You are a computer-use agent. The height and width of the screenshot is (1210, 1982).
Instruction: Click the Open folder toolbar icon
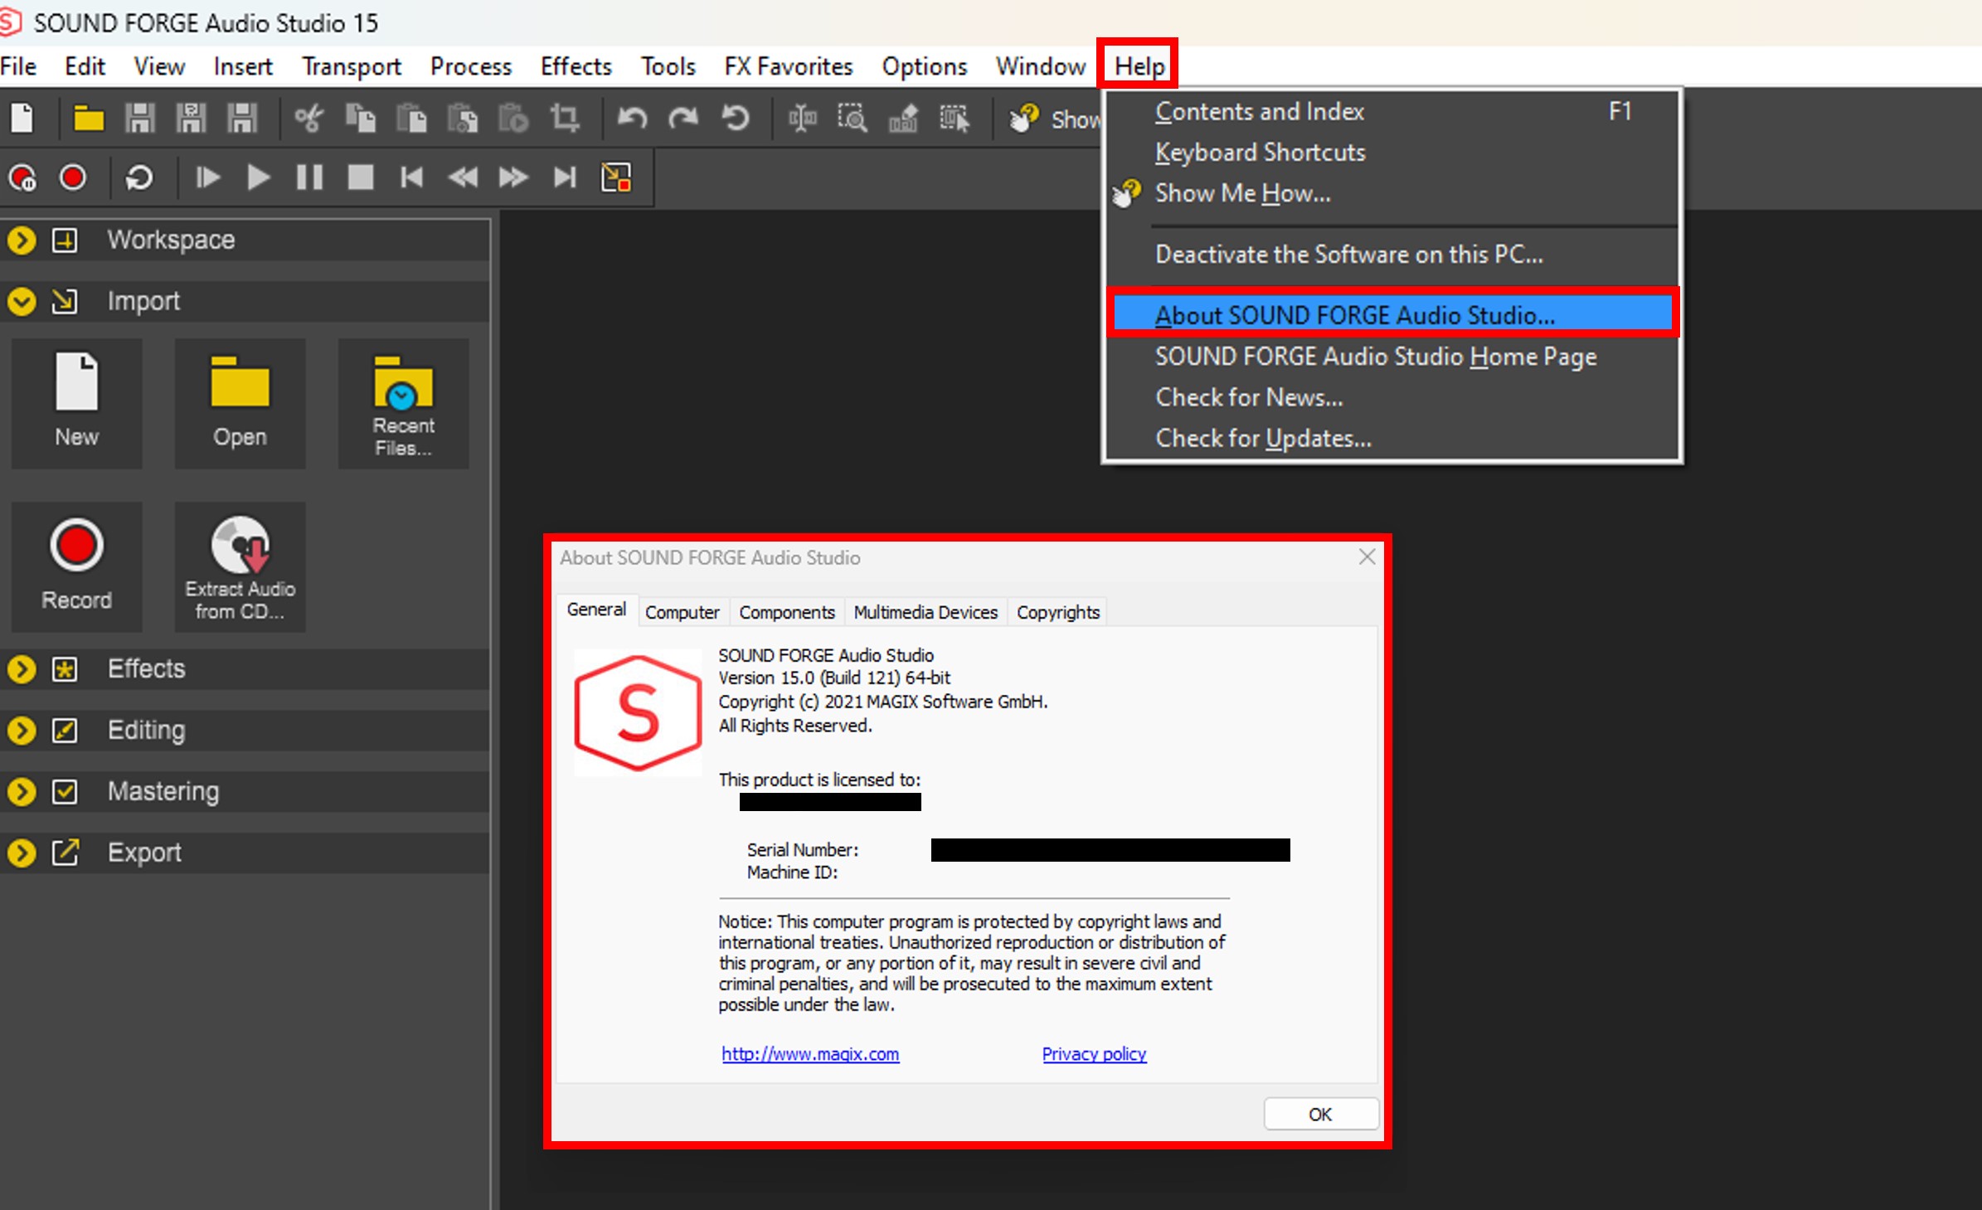pyautogui.click(x=88, y=118)
